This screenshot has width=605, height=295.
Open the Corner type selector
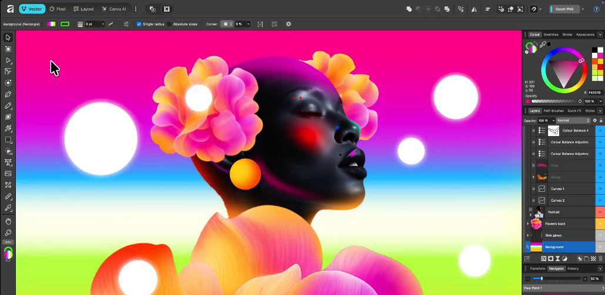[x=226, y=24]
